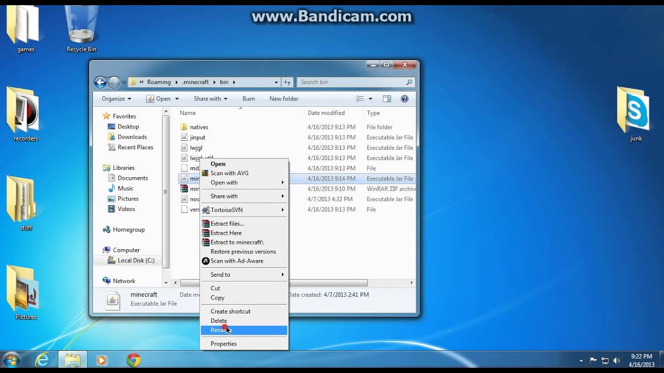Choose Rename in context menu
This screenshot has height=373, width=664.
(244, 330)
